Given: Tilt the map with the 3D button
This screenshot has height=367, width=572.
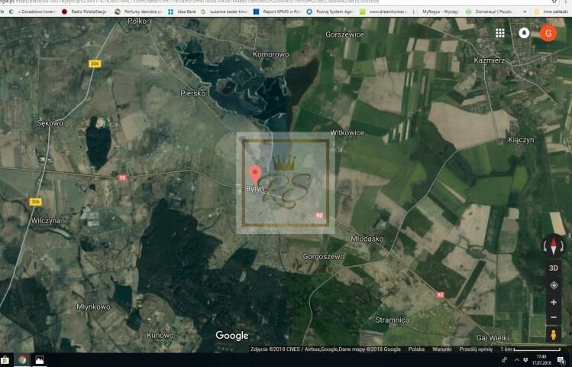Looking at the screenshot, I should click(x=554, y=268).
